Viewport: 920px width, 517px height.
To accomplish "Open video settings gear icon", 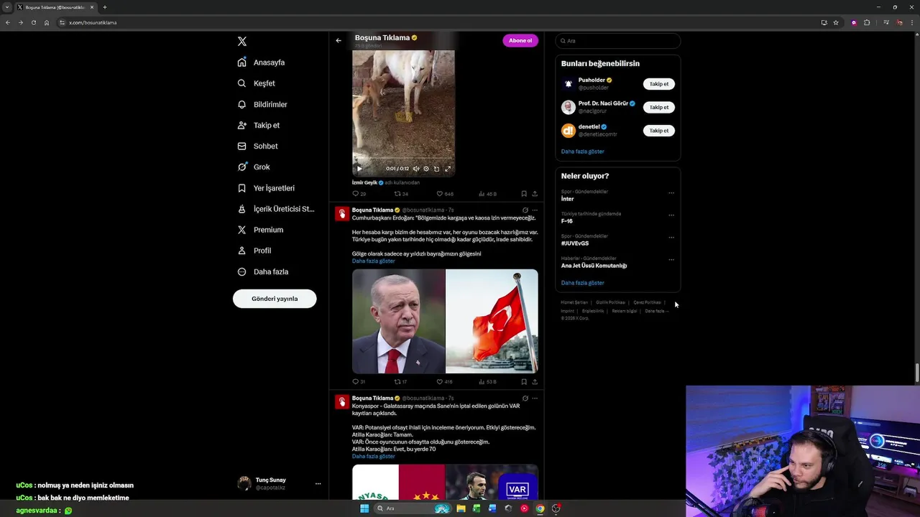I will tap(426, 169).
